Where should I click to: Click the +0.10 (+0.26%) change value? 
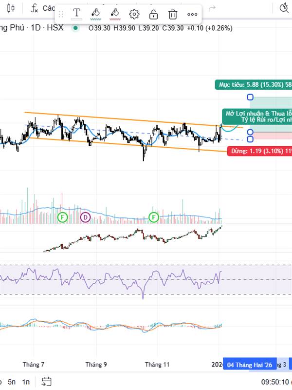click(x=210, y=28)
